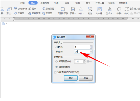Close the 插入表格 dialog

90,36
